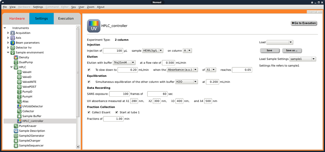Screen dimensions: 325x152
Task: Uncheck Simultaneous equilibration checkbox
Action: click(89, 82)
